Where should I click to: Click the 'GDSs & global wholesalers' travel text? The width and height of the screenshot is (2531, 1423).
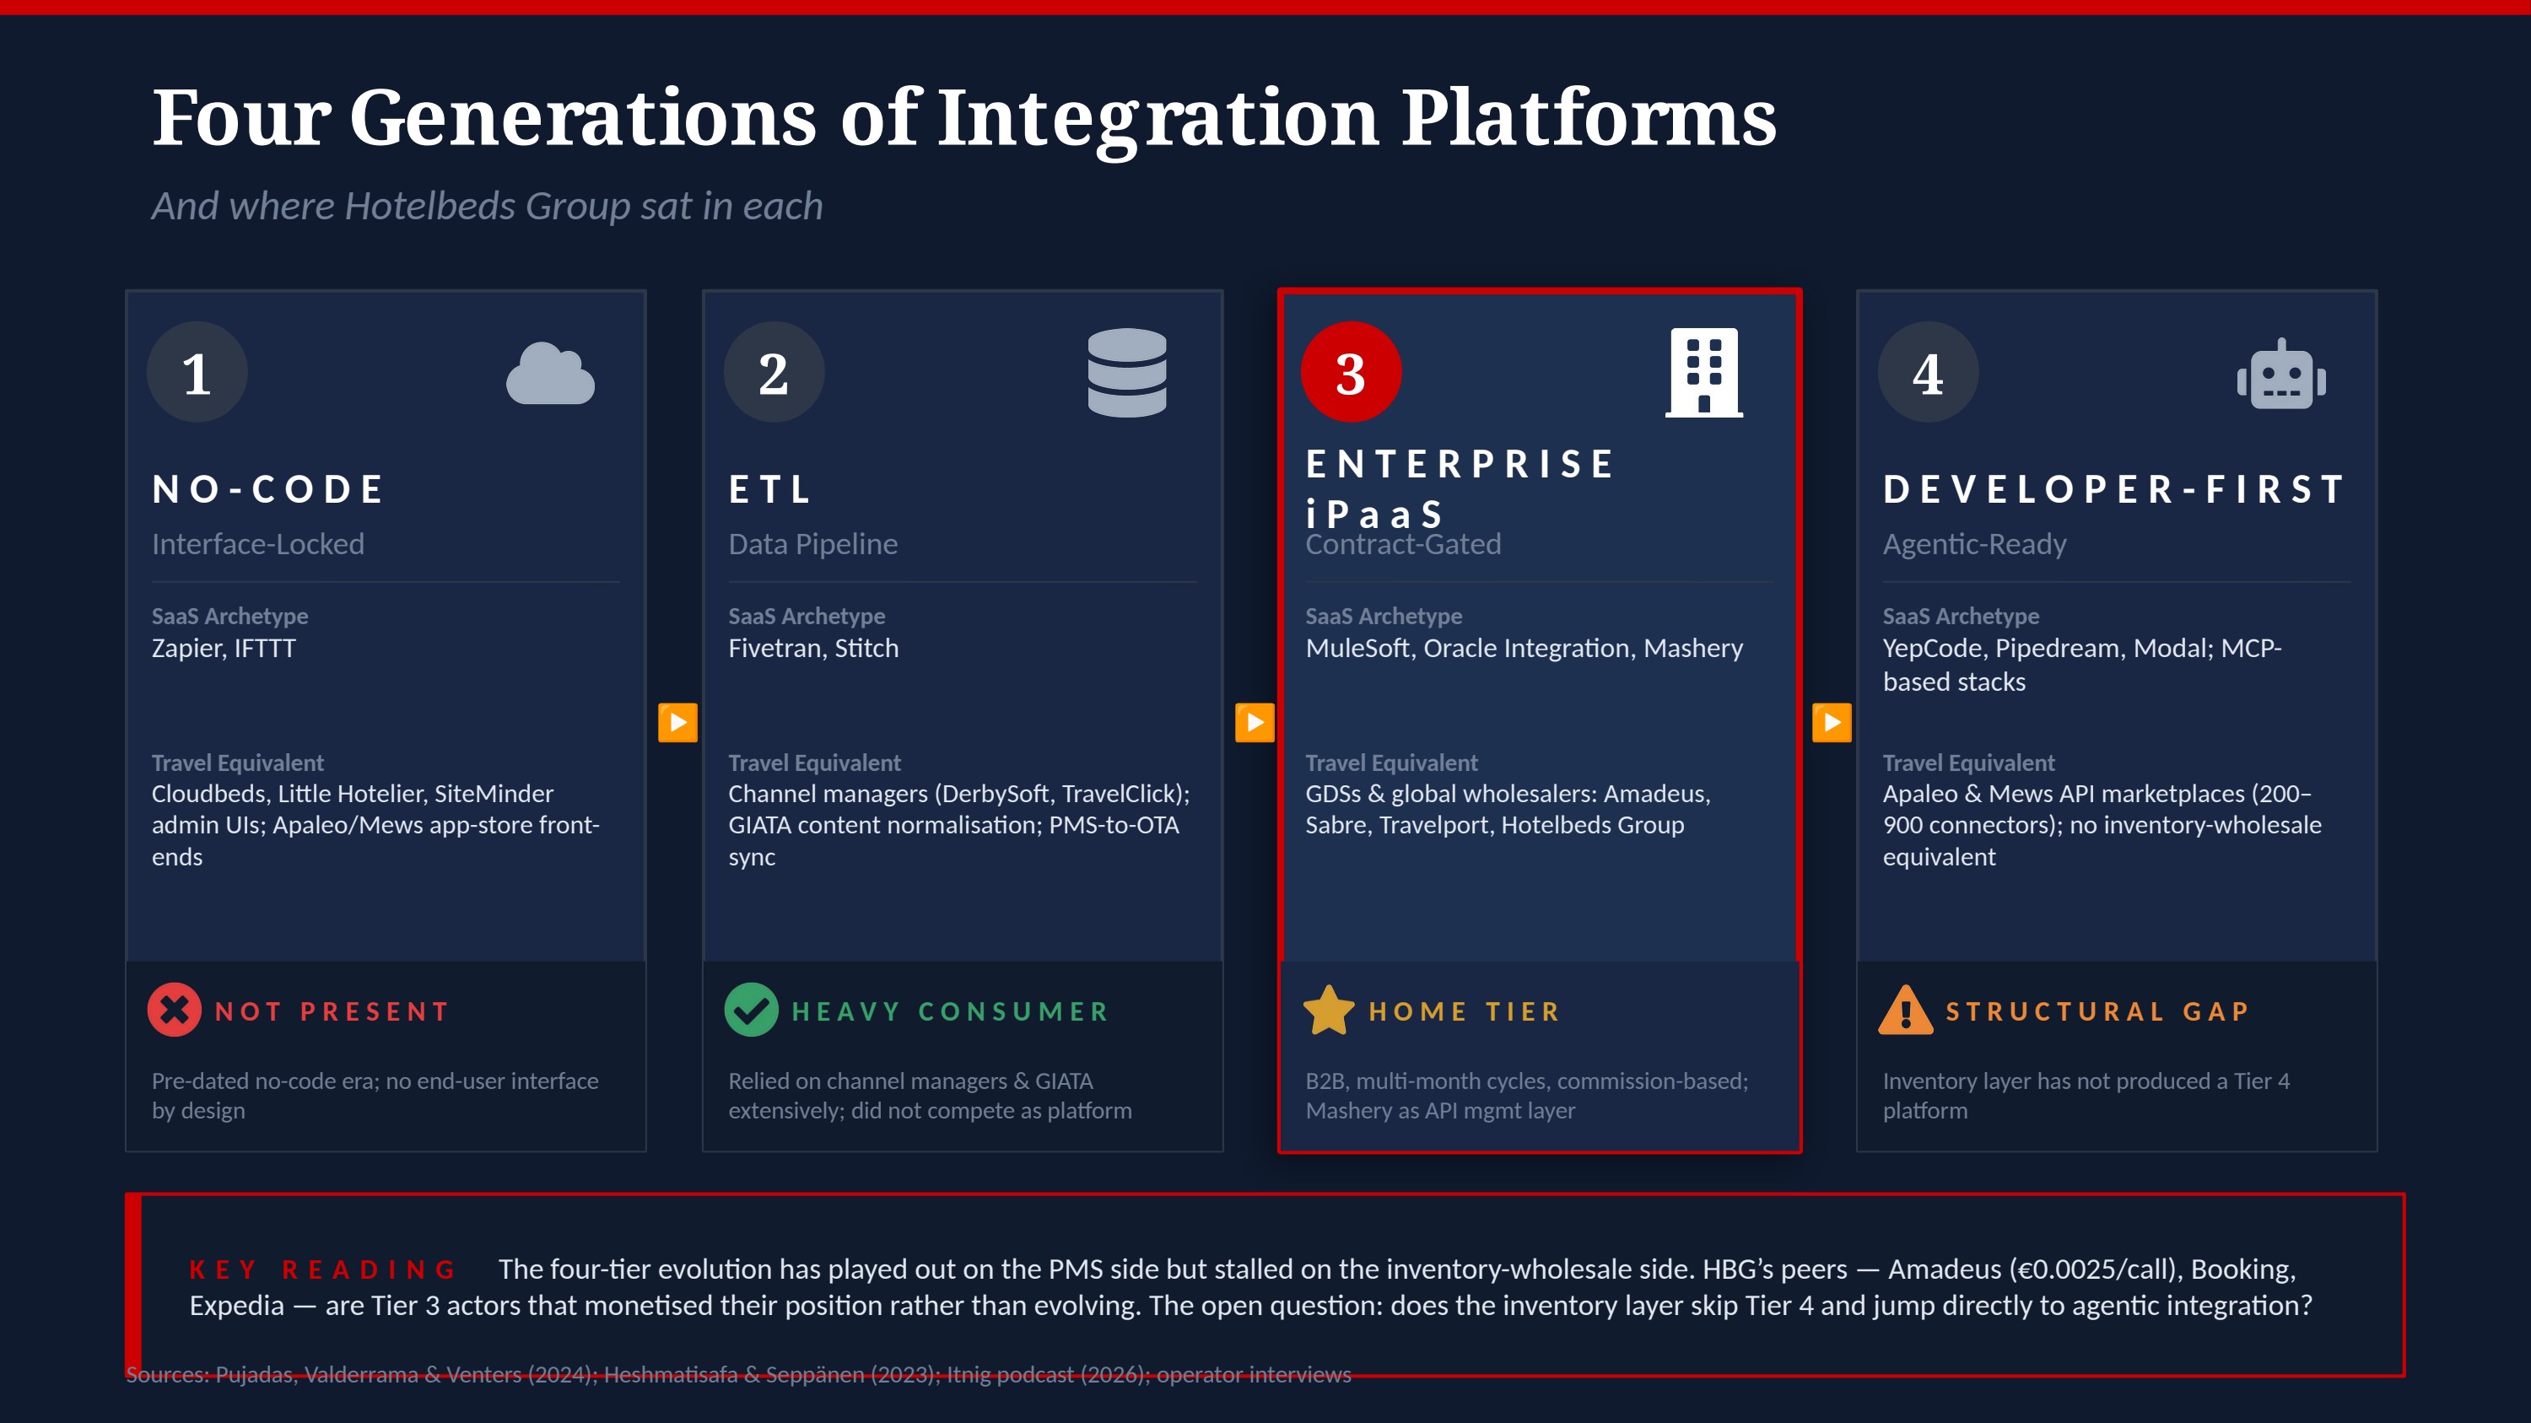click(1507, 809)
